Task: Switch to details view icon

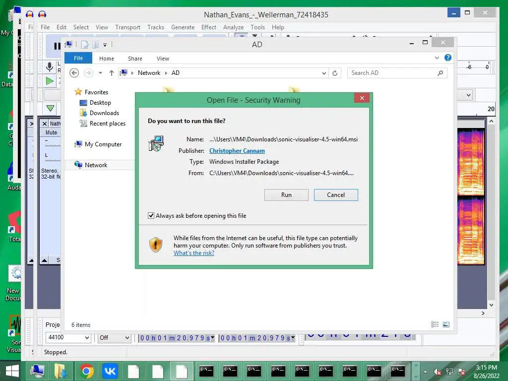Action: pos(435,324)
